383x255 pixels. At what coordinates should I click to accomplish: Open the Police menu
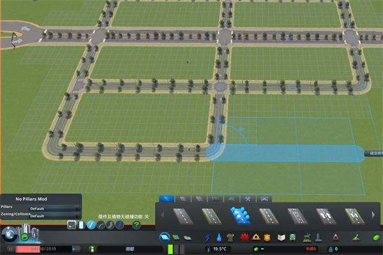point(267,237)
